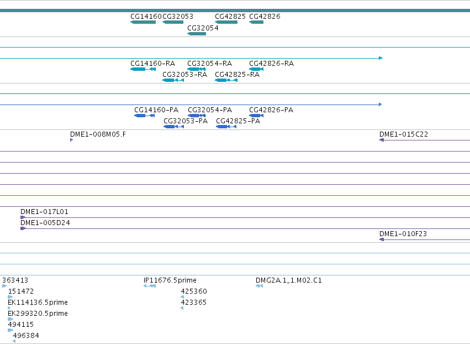The image size is (470, 344).
Task: Click the CG14160-PA protein glyph
Action: pos(145,116)
